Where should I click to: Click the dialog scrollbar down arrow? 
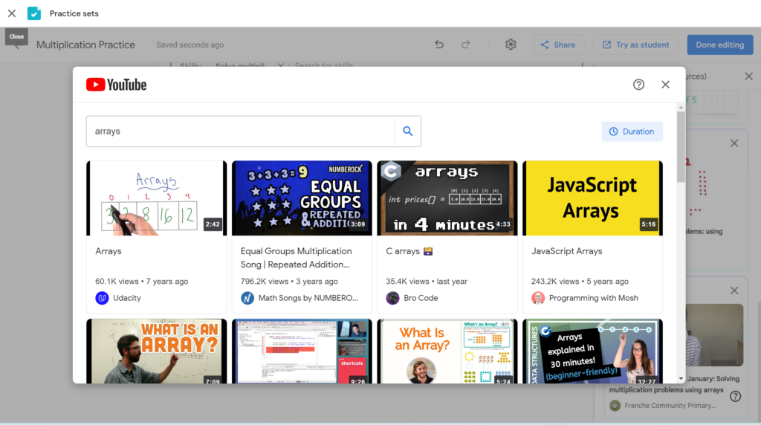681,378
